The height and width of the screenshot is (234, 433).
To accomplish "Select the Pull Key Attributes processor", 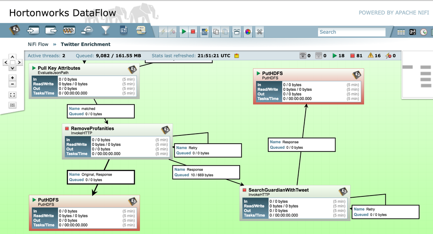I will point(84,81).
